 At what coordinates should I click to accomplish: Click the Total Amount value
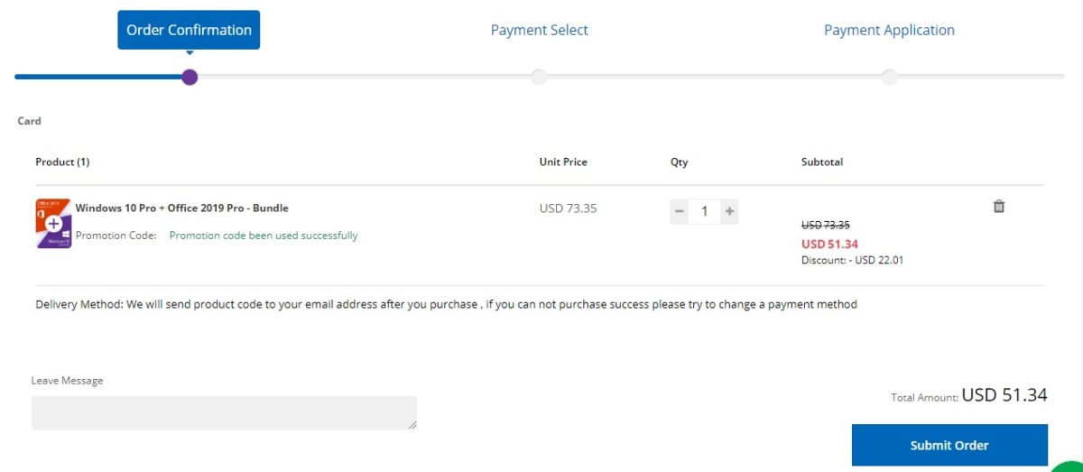1004,394
